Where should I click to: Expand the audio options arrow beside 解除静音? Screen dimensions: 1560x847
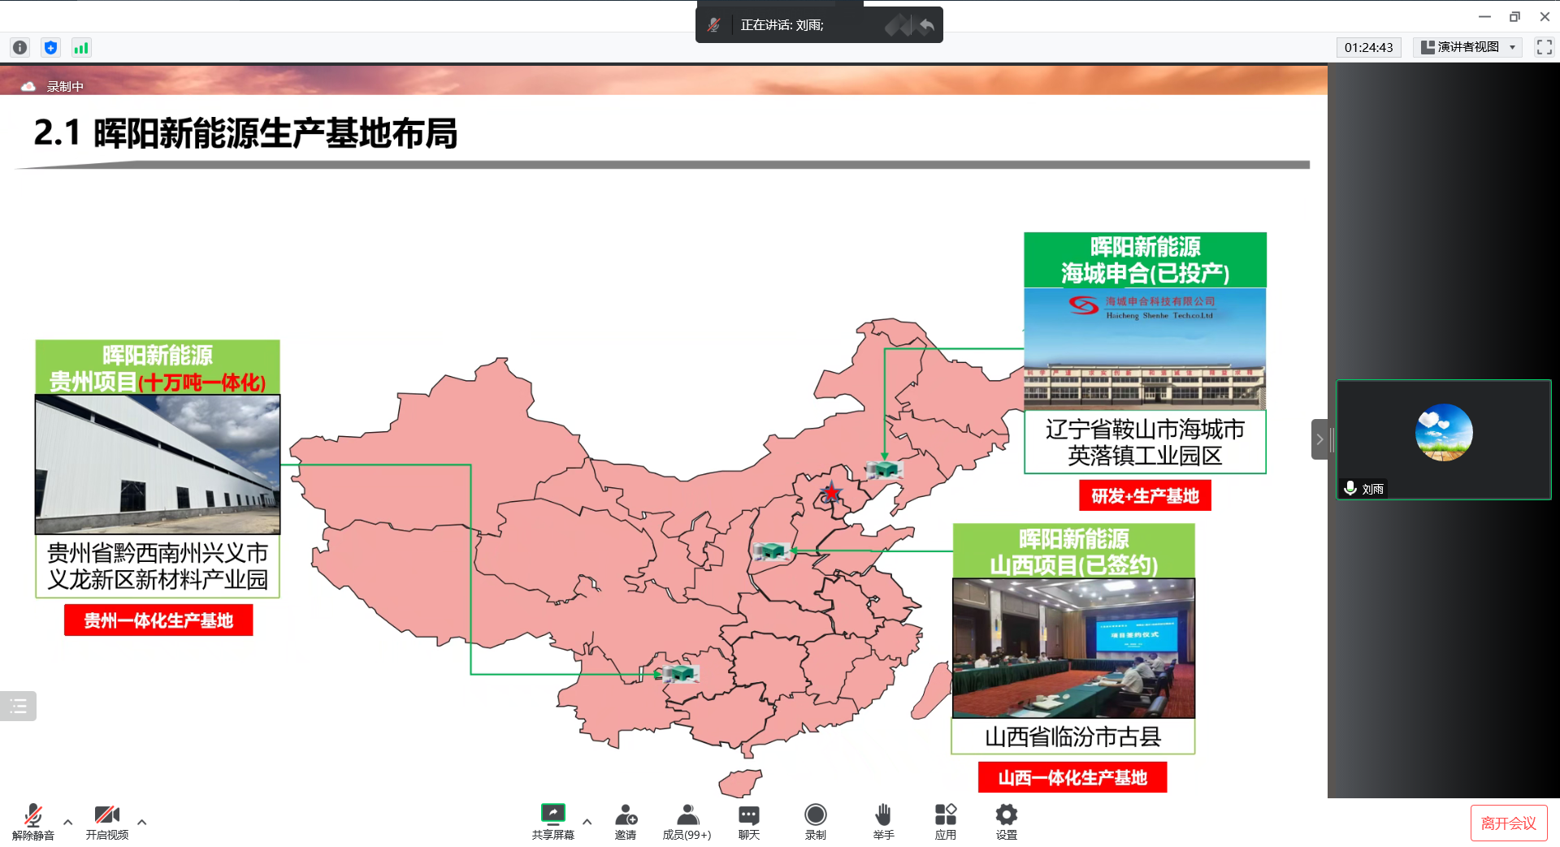click(68, 822)
